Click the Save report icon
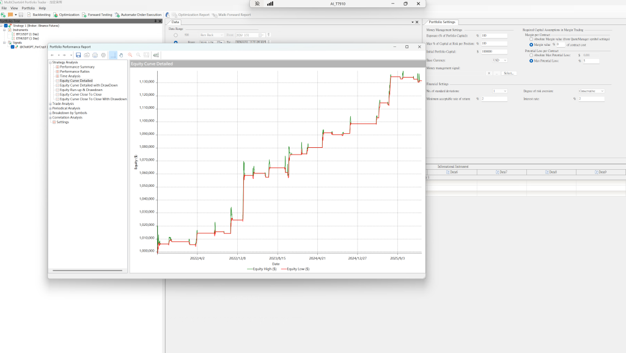Viewport: 626px width, 353px height. point(78,55)
